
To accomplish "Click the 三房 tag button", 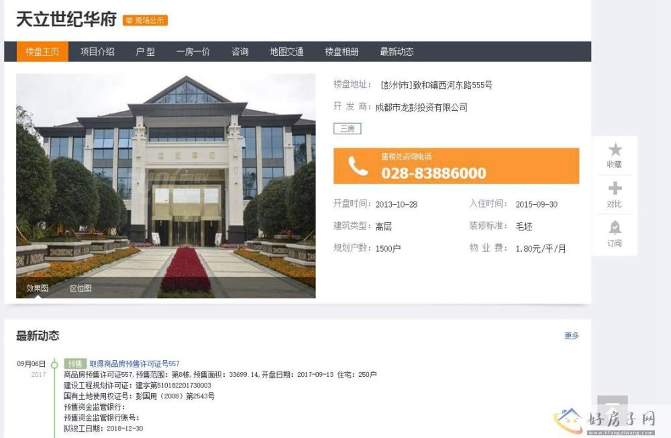I will 348,128.
